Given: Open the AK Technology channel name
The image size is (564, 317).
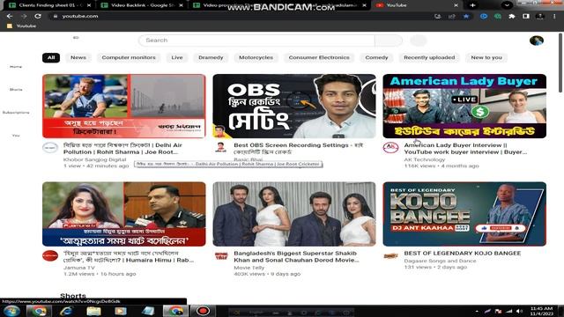Looking at the screenshot, I should pos(425,159).
